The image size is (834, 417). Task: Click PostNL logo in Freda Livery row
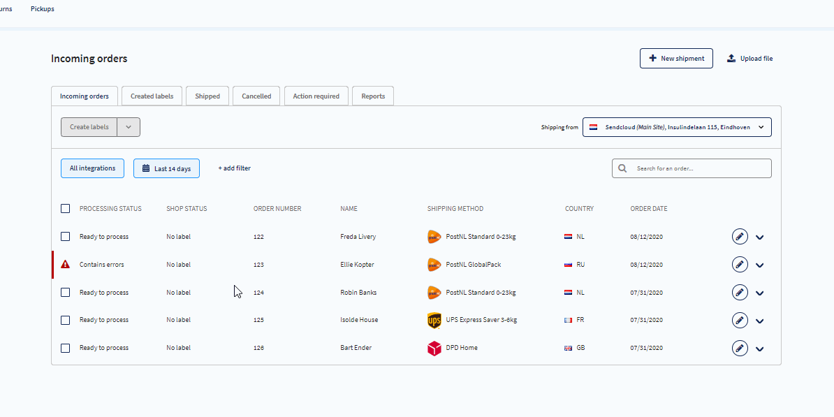(x=434, y=237)
